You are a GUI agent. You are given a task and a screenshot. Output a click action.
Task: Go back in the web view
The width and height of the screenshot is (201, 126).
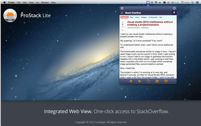pyautogui.click(x=130, y=81)
